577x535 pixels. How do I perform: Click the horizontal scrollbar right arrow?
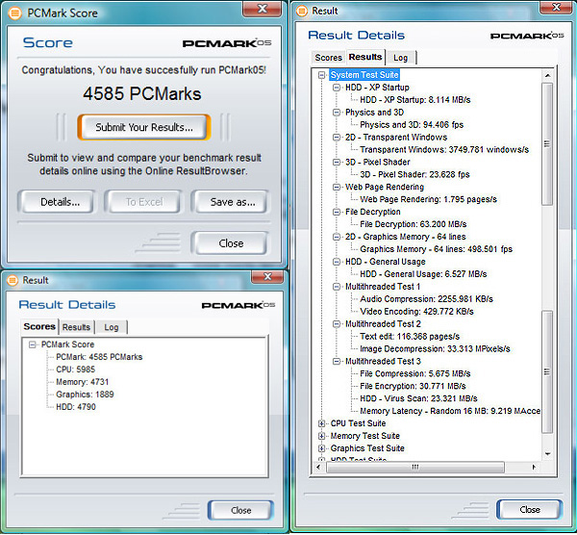(534, 468)
